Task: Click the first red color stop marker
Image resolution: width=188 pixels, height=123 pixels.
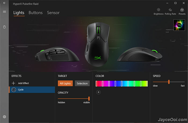Action: (96, 84)
